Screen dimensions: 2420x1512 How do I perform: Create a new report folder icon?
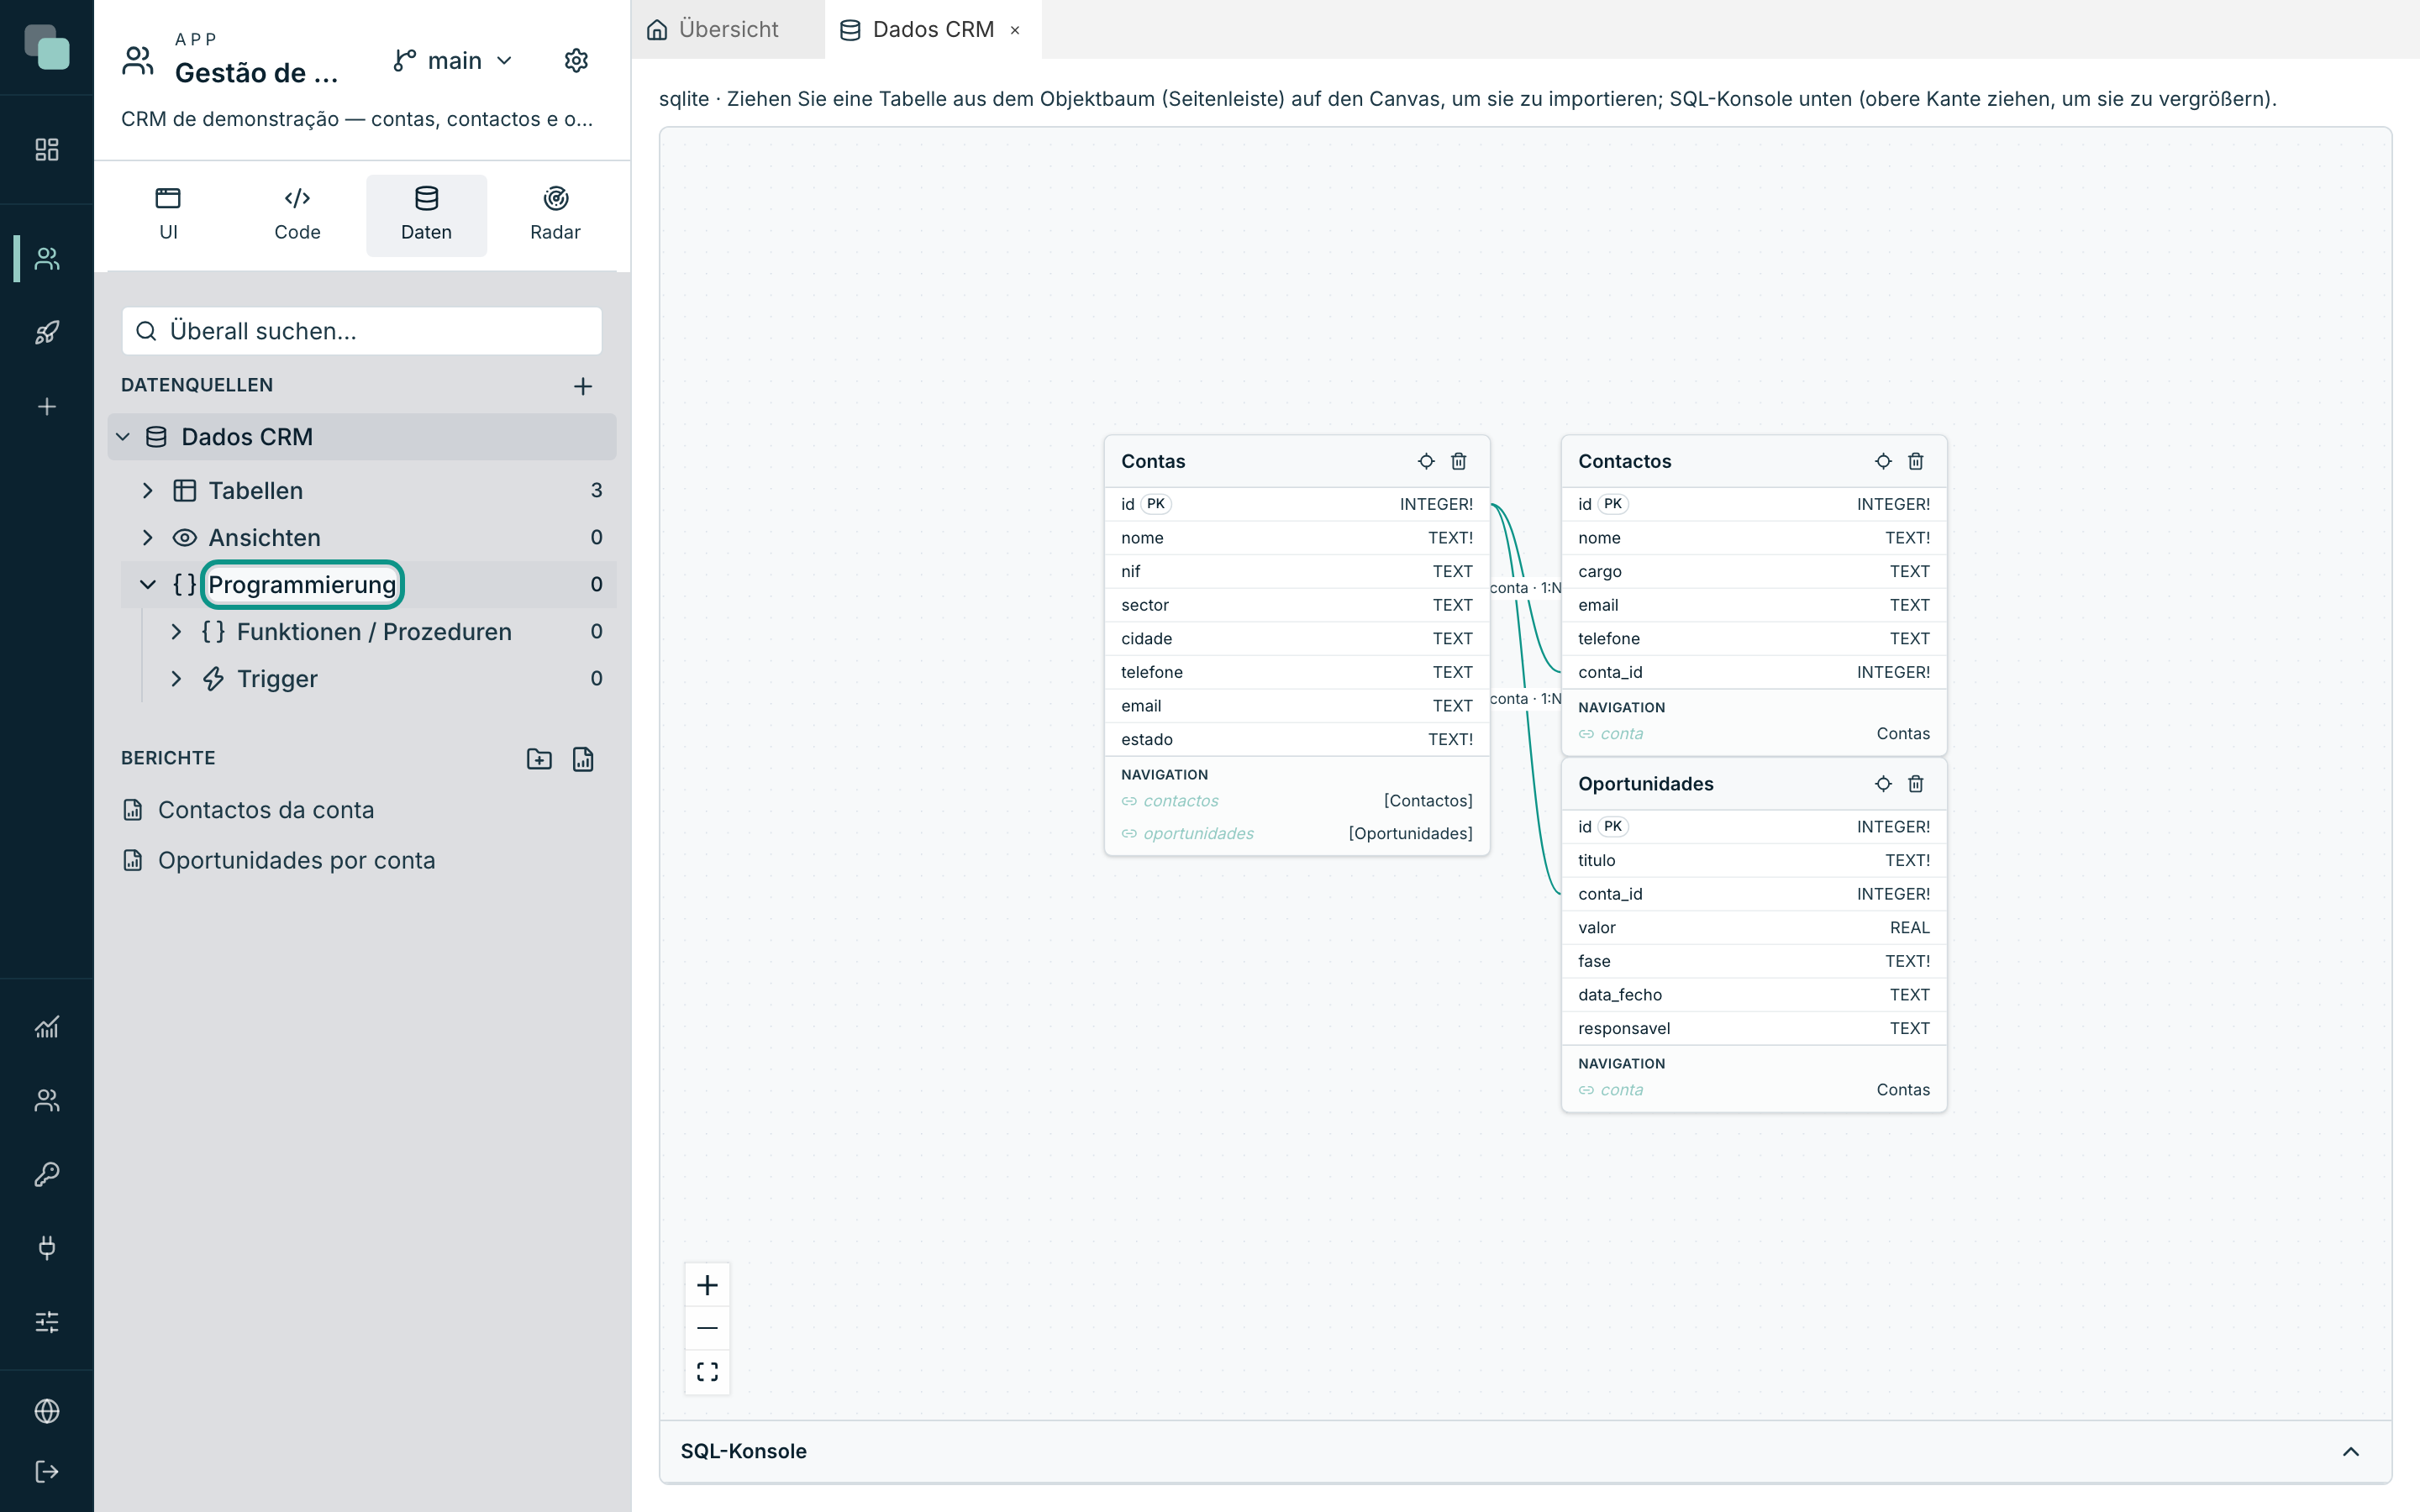[539, 759]
